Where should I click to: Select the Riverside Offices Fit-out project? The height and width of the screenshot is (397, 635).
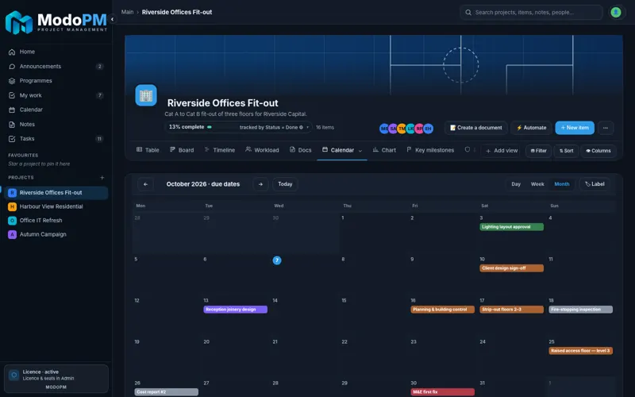click(x=56, y=193)
